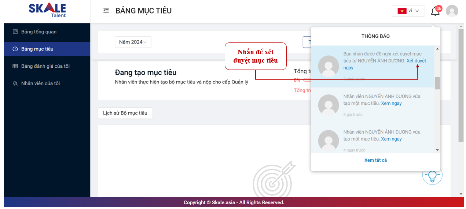Click the lightbulb help icon
The height and width of the screenshot is (209, 466).
pos(432,175)
